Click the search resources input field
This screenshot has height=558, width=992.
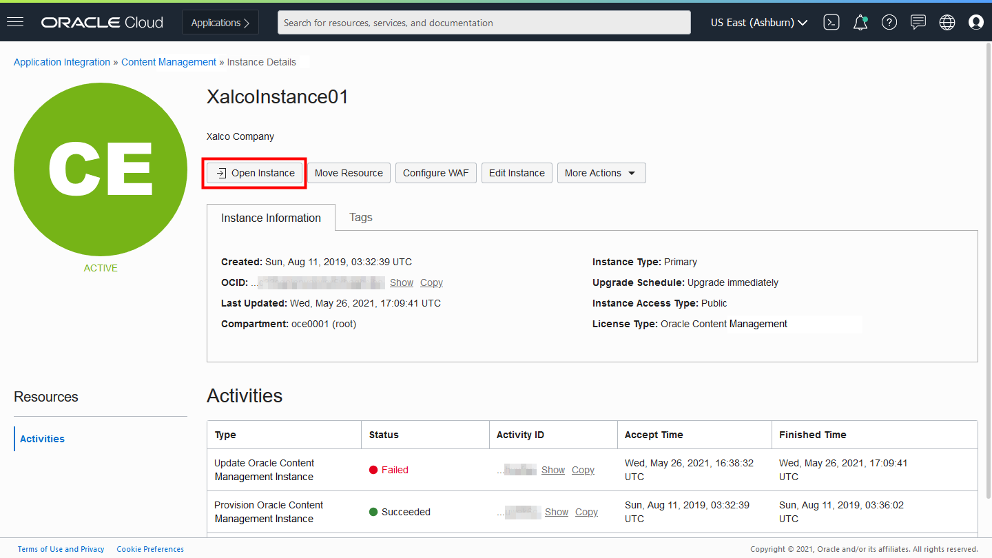tap(484, 23)
